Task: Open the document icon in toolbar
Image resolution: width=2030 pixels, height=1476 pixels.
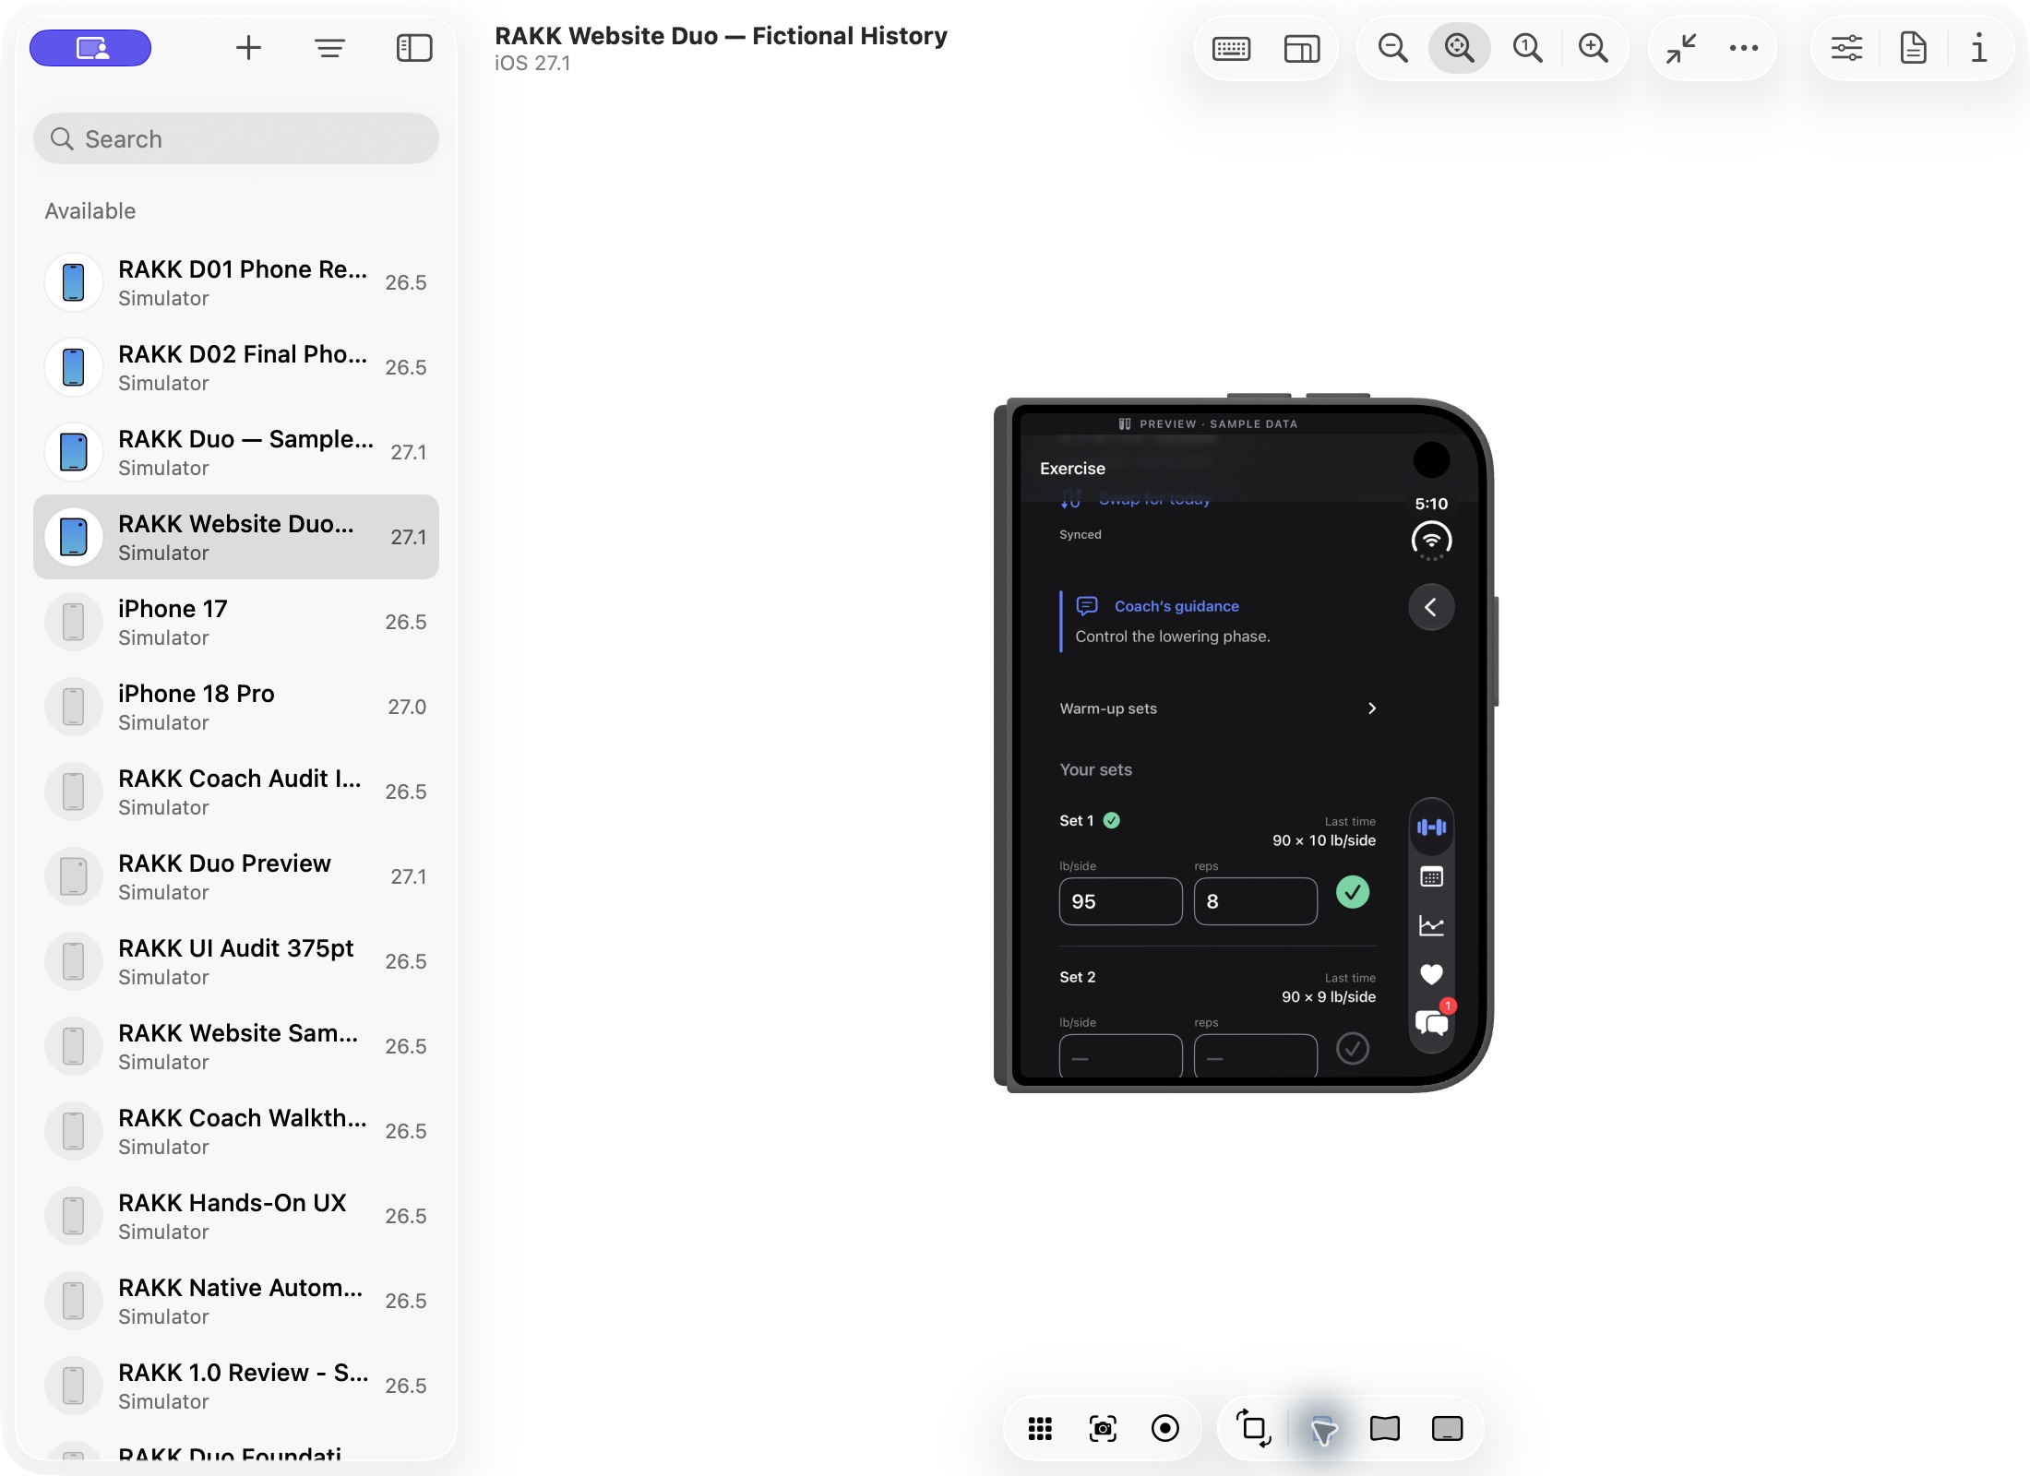Action: (x=1914, y=48)
